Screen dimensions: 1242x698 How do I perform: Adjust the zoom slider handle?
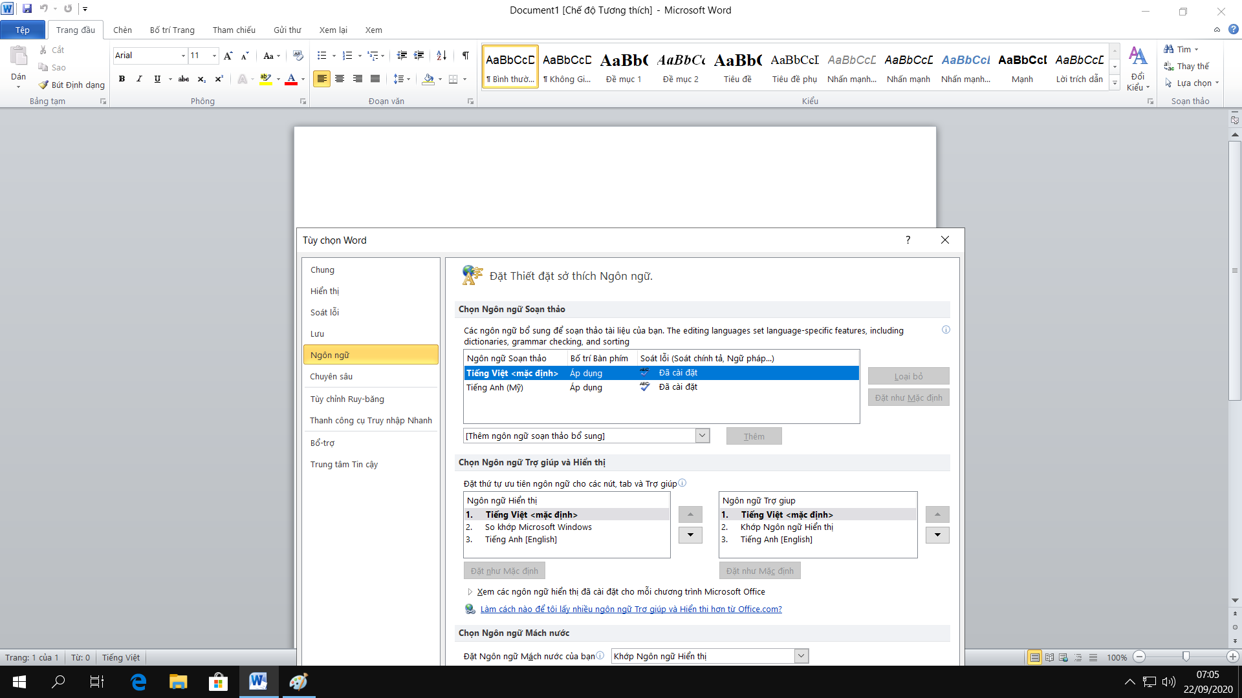tap(1186, 657)
